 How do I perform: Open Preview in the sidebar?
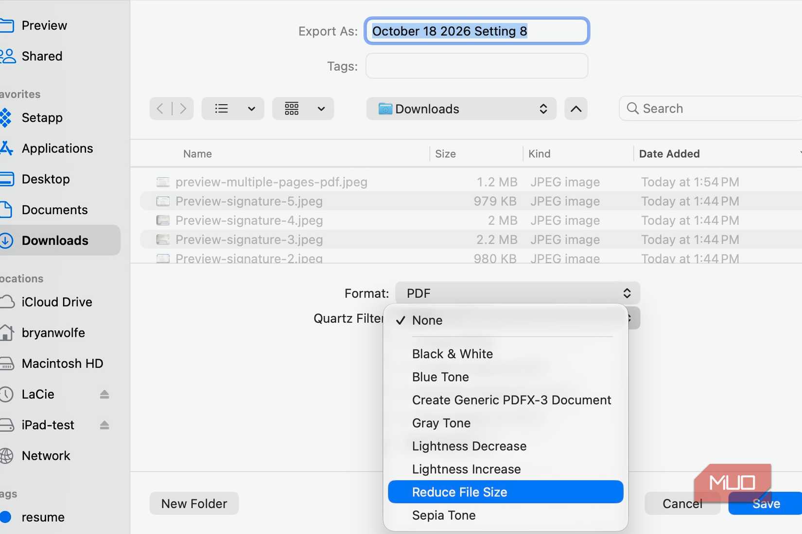pos(44,25)
